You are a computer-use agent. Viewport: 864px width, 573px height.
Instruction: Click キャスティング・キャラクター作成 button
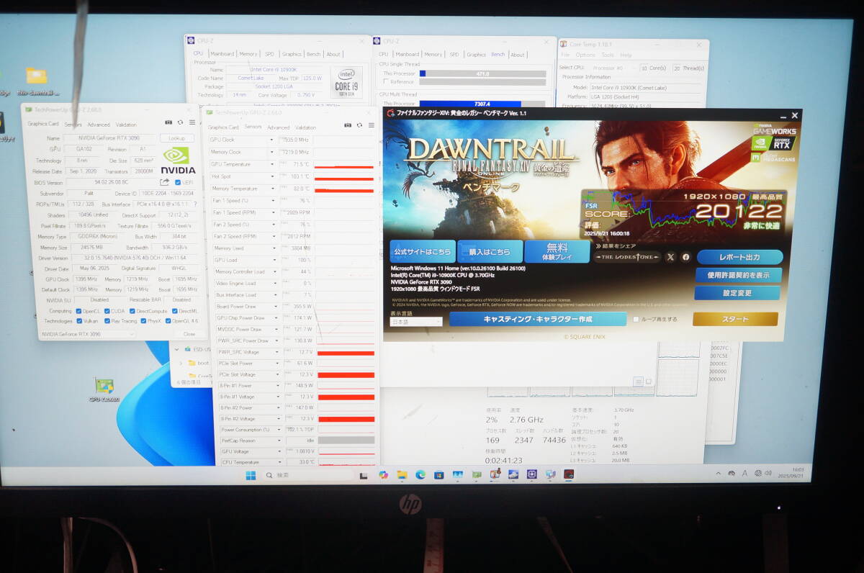coord(538,319)
